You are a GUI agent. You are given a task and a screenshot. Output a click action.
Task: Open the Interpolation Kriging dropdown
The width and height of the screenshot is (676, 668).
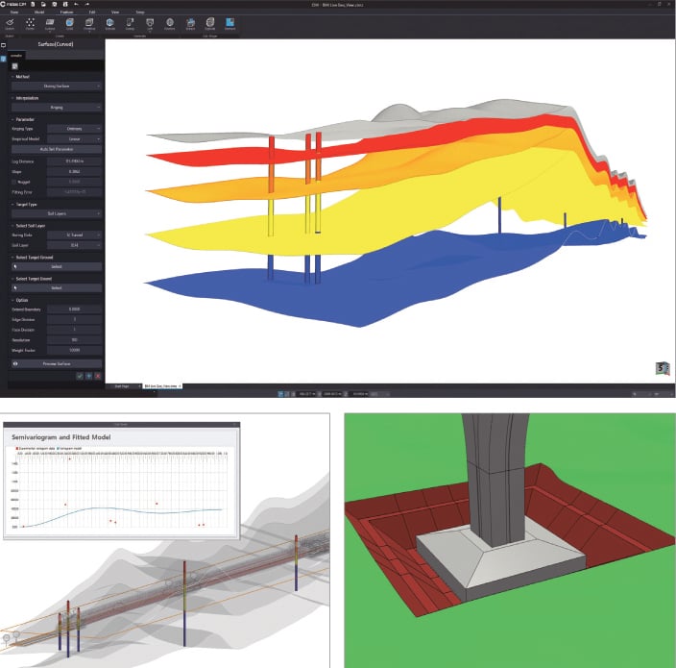click(x=57, y=108)
